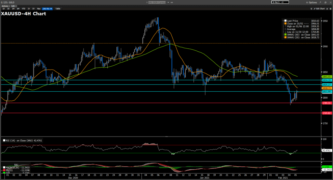Click the chart settings gear icon
This screenshot has height=180, width=333.
pos(330,9)
